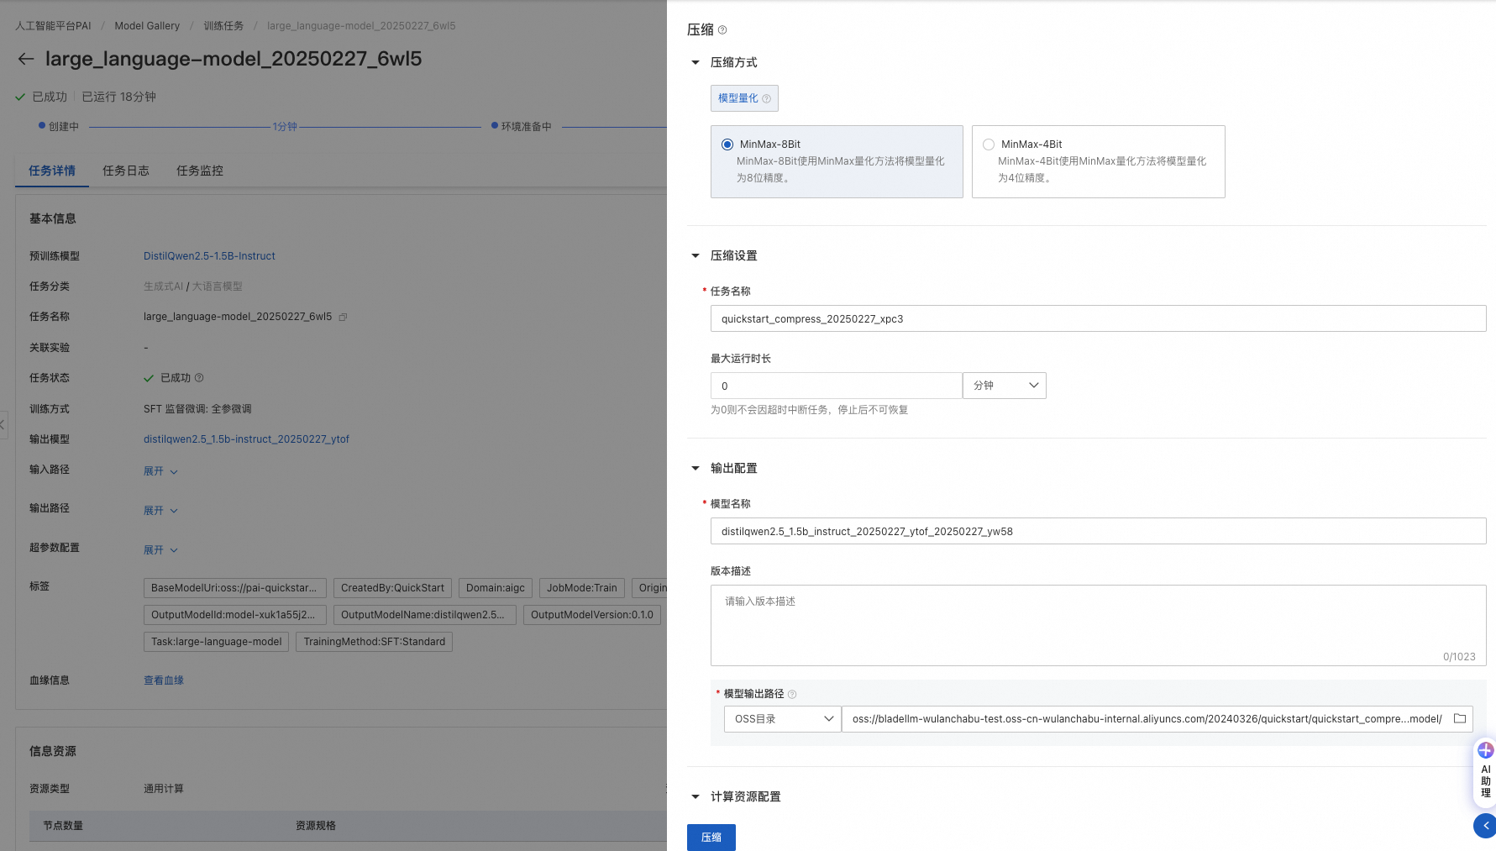This screenshot has height=851, width=1496.
Task: Open the OSS目录 path type dropdown
Action: point(783,719)
